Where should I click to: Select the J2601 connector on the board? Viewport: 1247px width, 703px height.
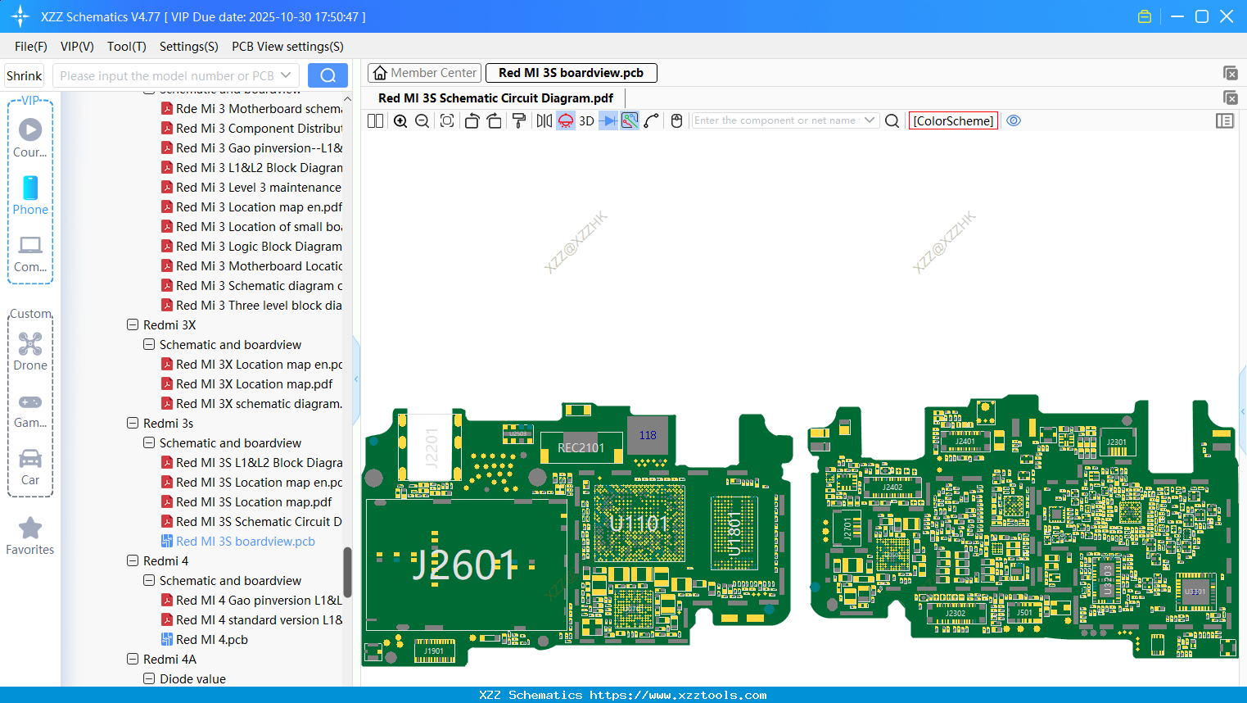(464, 565)
